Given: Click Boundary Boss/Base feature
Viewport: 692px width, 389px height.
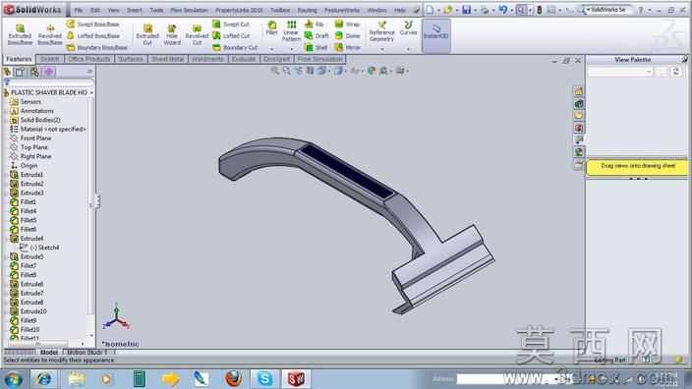Looking at the screenshot, I should click(x=97, y=47).
